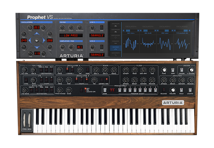Toggle the LFO 1 Sync switch
This screenshot has height=148, width=214.
[102, 27]
